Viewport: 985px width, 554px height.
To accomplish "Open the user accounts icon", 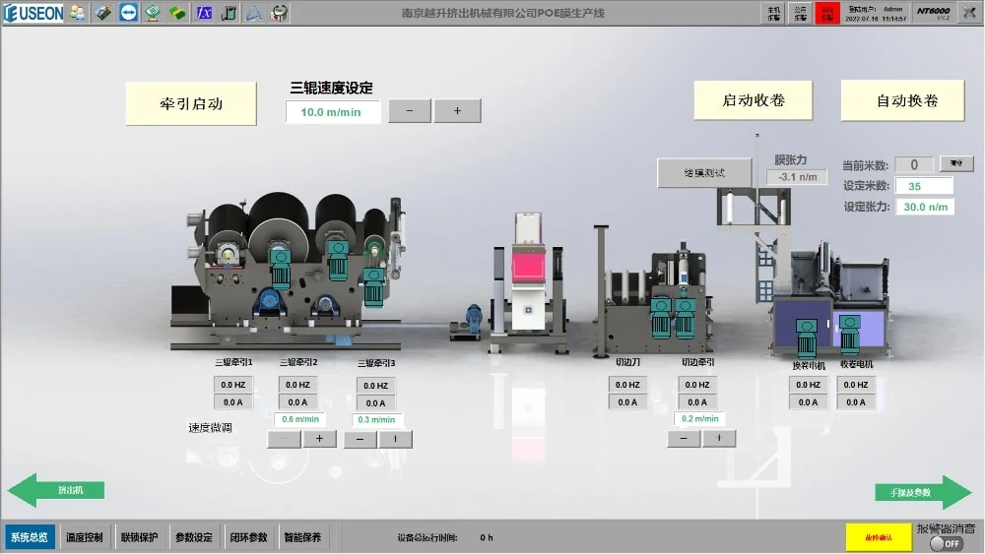I will click(x=78, y=13).
